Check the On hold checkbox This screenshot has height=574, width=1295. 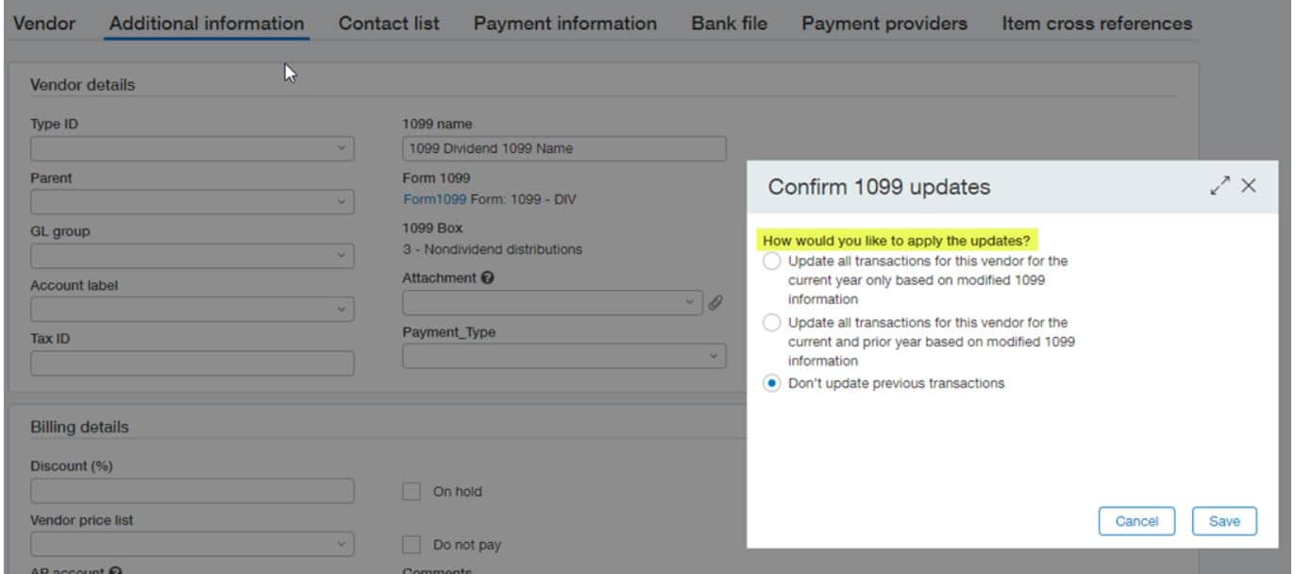pos(412,491)
